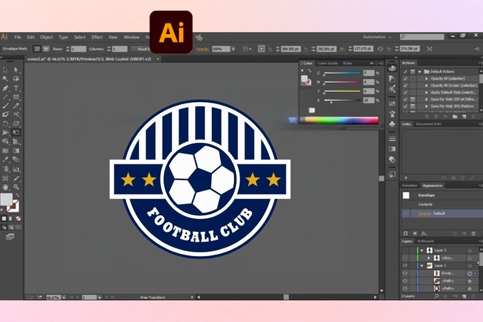Click the K value field showing 20
Screen dimensions: 483x322
click(x=369, y=100)
